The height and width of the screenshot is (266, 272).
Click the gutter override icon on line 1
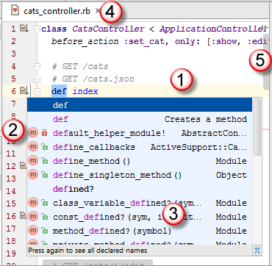24,29
